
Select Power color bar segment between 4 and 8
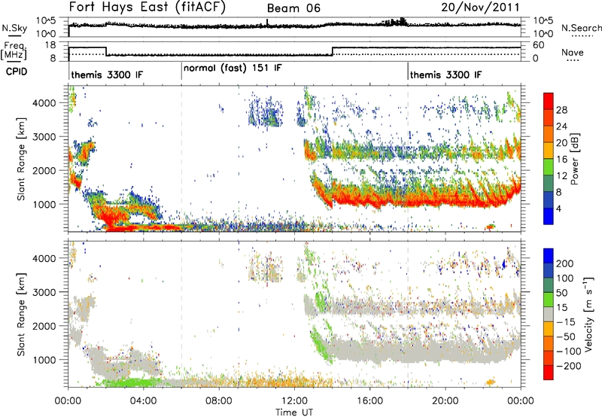click(x=549, y=199)
